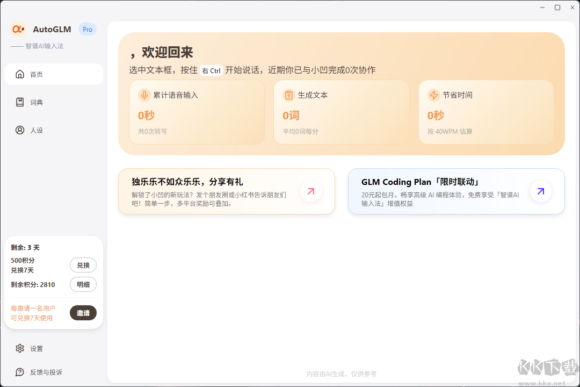Open purple arrow on GLM Coding Plan card
This screenshot has width=580, height=387.
[x=541, y=191]
